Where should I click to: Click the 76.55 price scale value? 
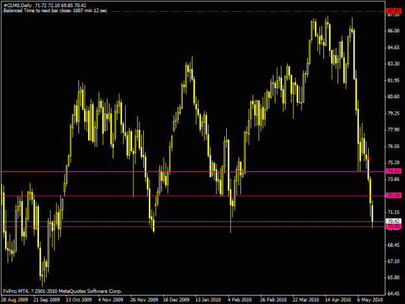[x=393, y=146]
